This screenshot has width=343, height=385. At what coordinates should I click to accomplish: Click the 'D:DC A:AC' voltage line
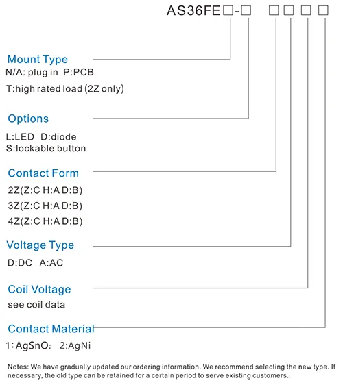point(36,263)
